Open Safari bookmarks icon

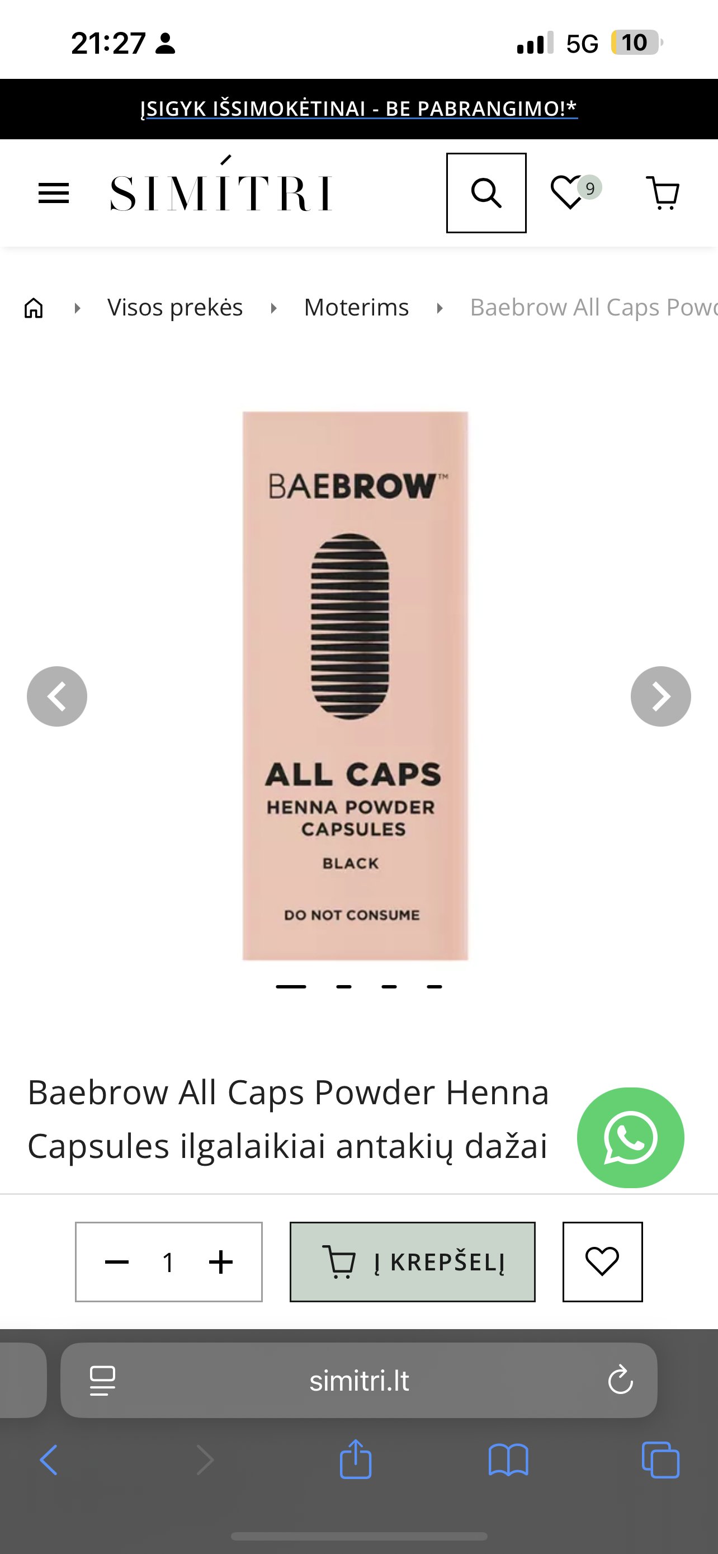tap(508, 1460)
